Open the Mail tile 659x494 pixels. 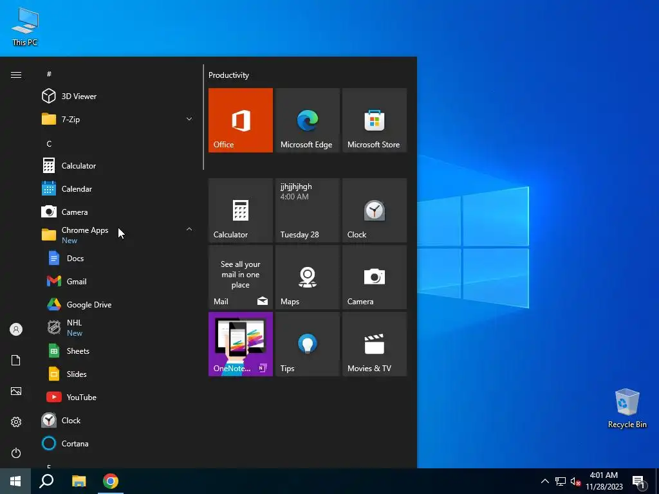click(x=241, y=277)
